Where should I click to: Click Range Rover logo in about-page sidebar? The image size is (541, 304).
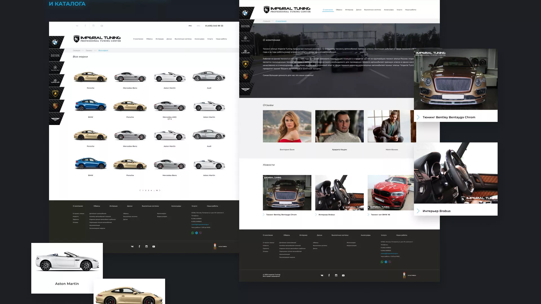245,26
